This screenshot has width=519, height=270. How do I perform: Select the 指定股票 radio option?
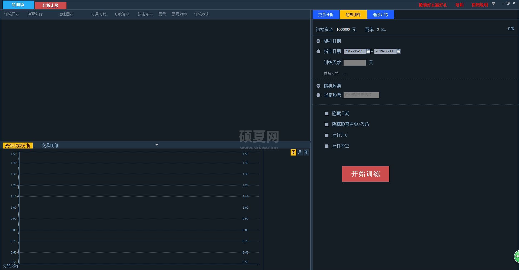(318, 95)
